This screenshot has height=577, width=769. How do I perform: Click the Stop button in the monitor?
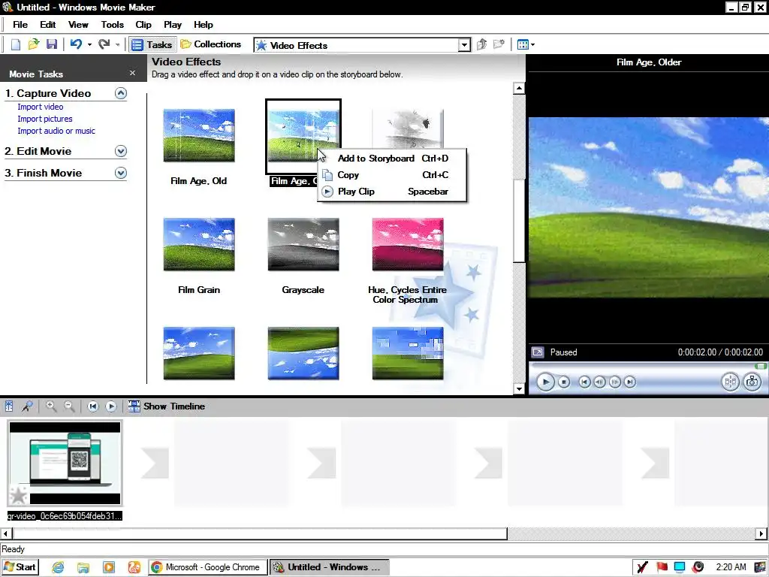(x=564, y=382)
